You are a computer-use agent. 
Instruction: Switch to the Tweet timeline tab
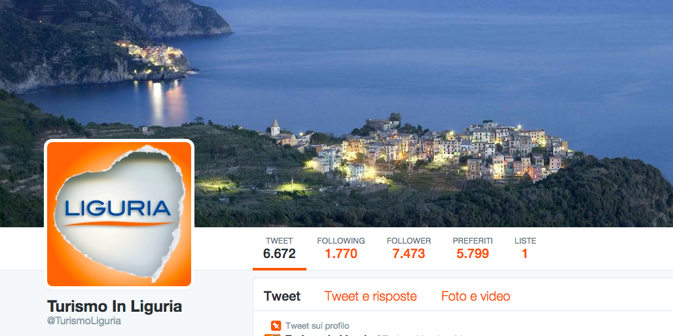(x=282, y=296)
